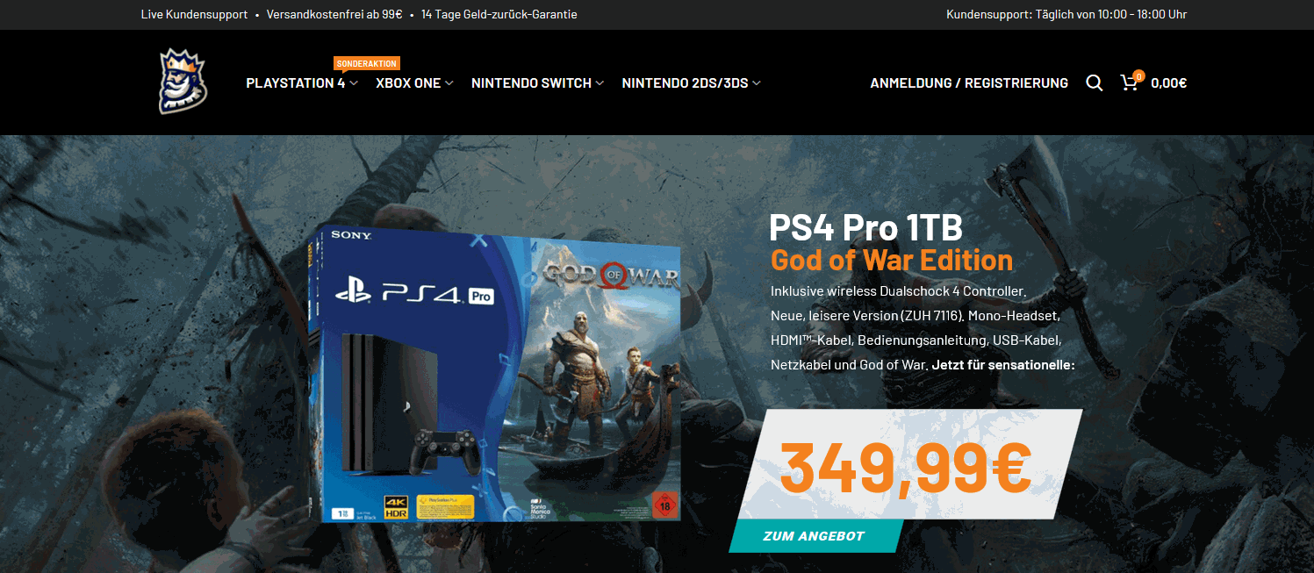Expand the PLAYSTATION 4 menu chevron
The height and width of the screenshot is (573, 1314).
pyautogui.click(x=354, y=83)
